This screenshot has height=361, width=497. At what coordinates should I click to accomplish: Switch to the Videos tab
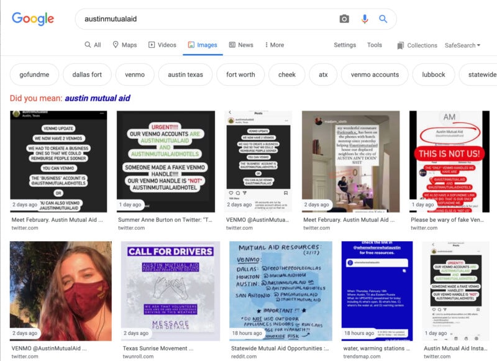pyautogui.click(x=162, y=45)
